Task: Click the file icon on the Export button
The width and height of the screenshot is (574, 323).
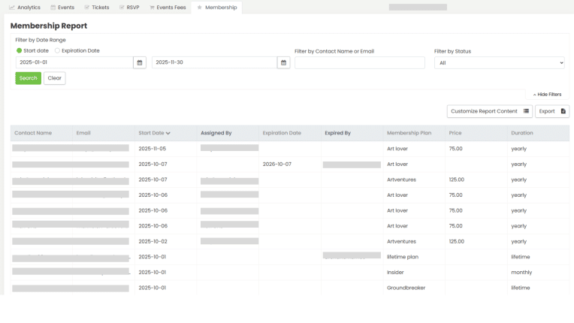Action: coord(563,111)
